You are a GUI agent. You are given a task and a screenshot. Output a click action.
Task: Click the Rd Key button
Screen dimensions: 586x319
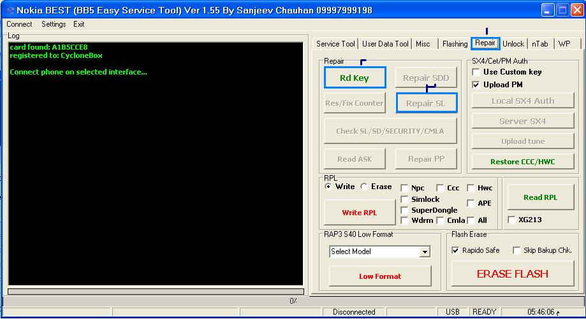click(355, 78)
